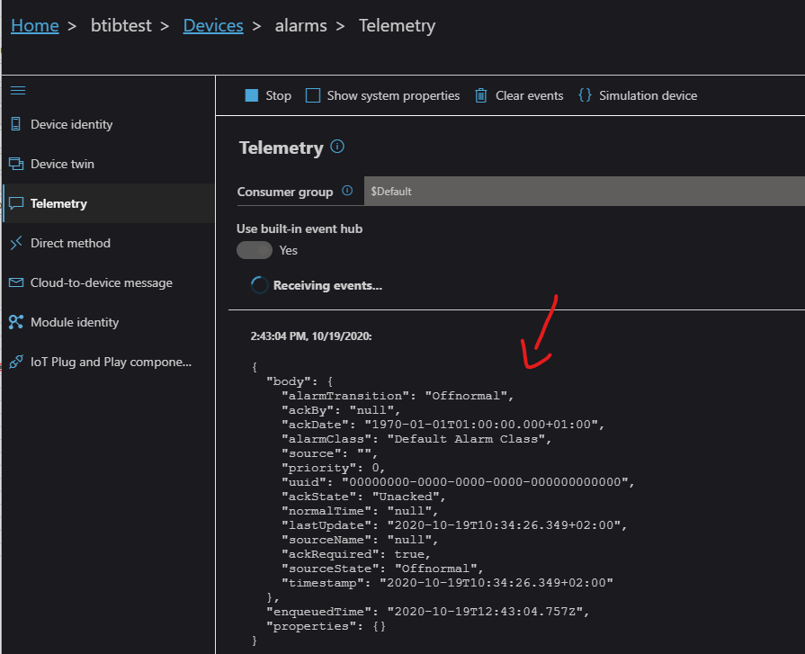Click the Telemetry heading info icon

337,147
